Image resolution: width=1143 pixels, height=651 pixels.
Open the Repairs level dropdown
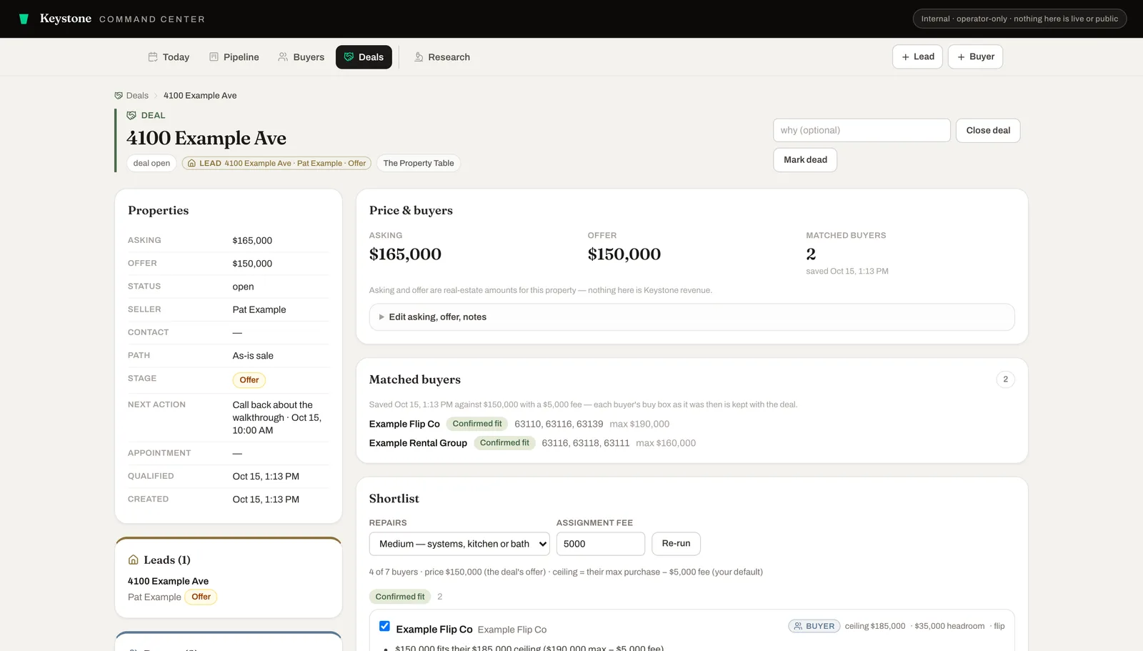[x=459, y=544]
